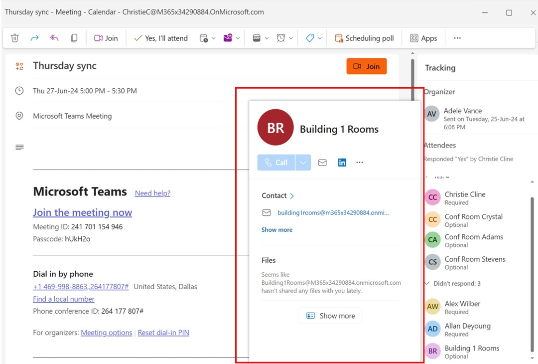Copy the meeting using the copy icon
This screenshot has height=364, width=538.
74,38
